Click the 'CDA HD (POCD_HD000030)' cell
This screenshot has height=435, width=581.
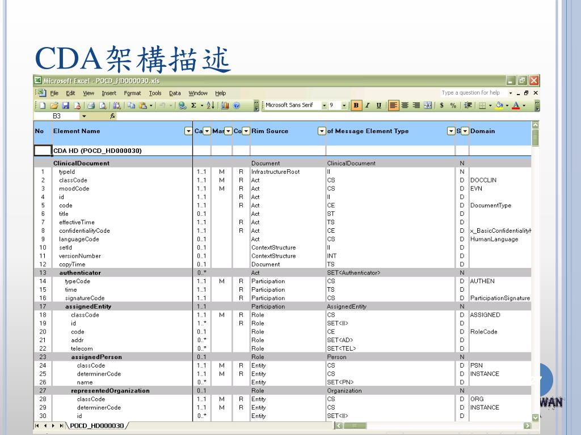click(123, 151)
